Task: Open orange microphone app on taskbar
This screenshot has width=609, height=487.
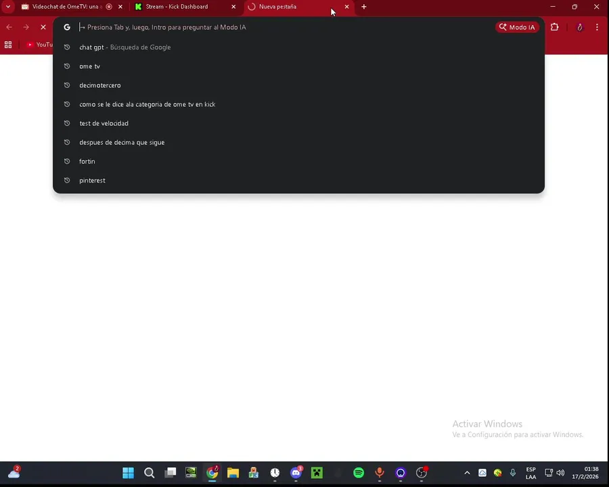Action: (x=380, y=473)
